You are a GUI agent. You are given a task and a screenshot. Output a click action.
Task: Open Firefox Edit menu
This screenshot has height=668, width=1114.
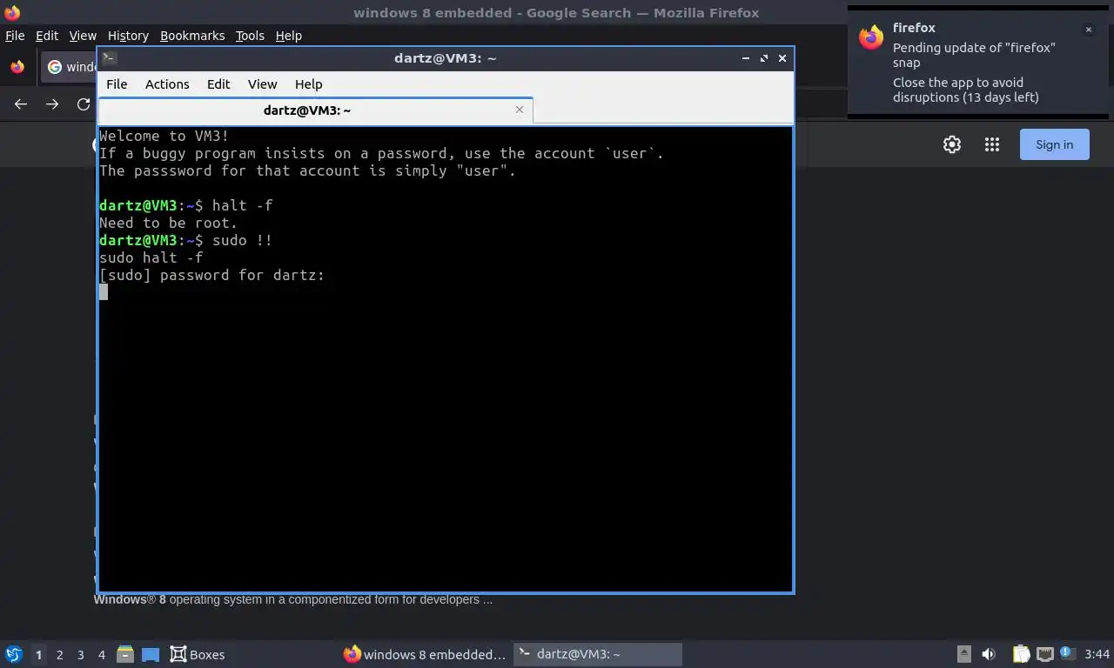[x=46, y=36]
